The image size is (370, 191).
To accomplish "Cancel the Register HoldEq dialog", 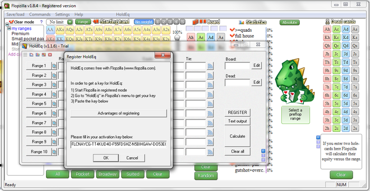I will coord(132,158).
